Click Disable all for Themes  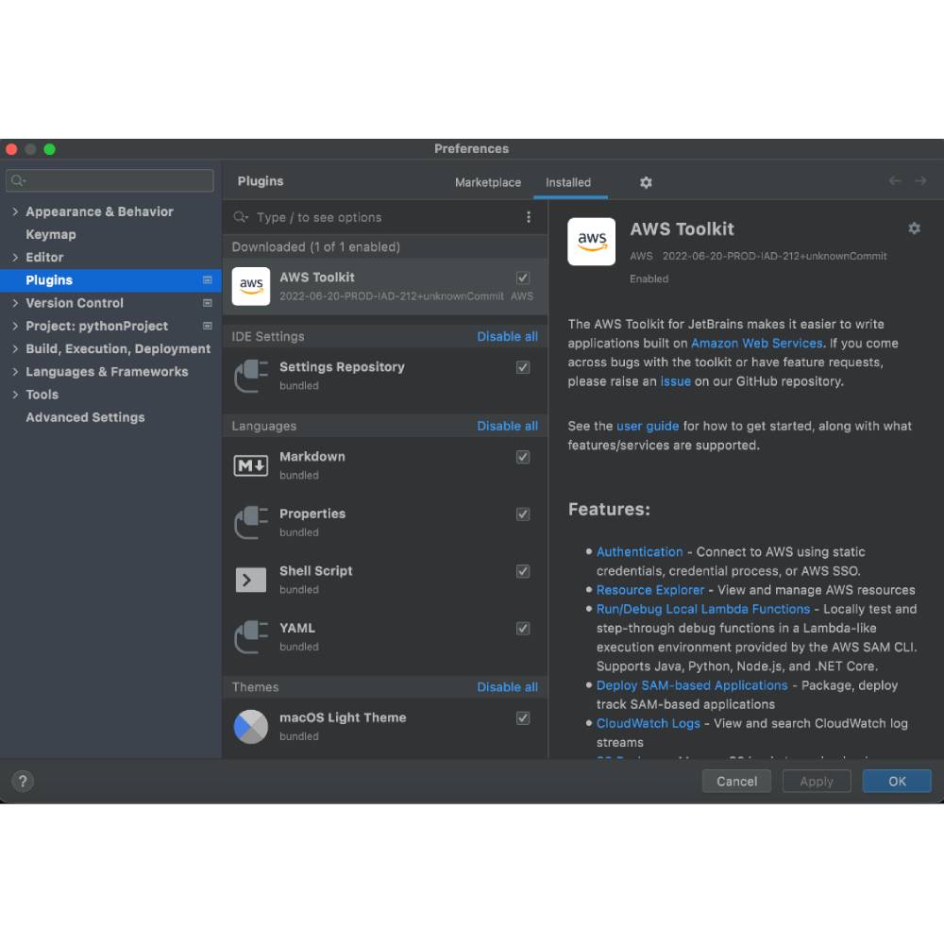coord(507,687)
